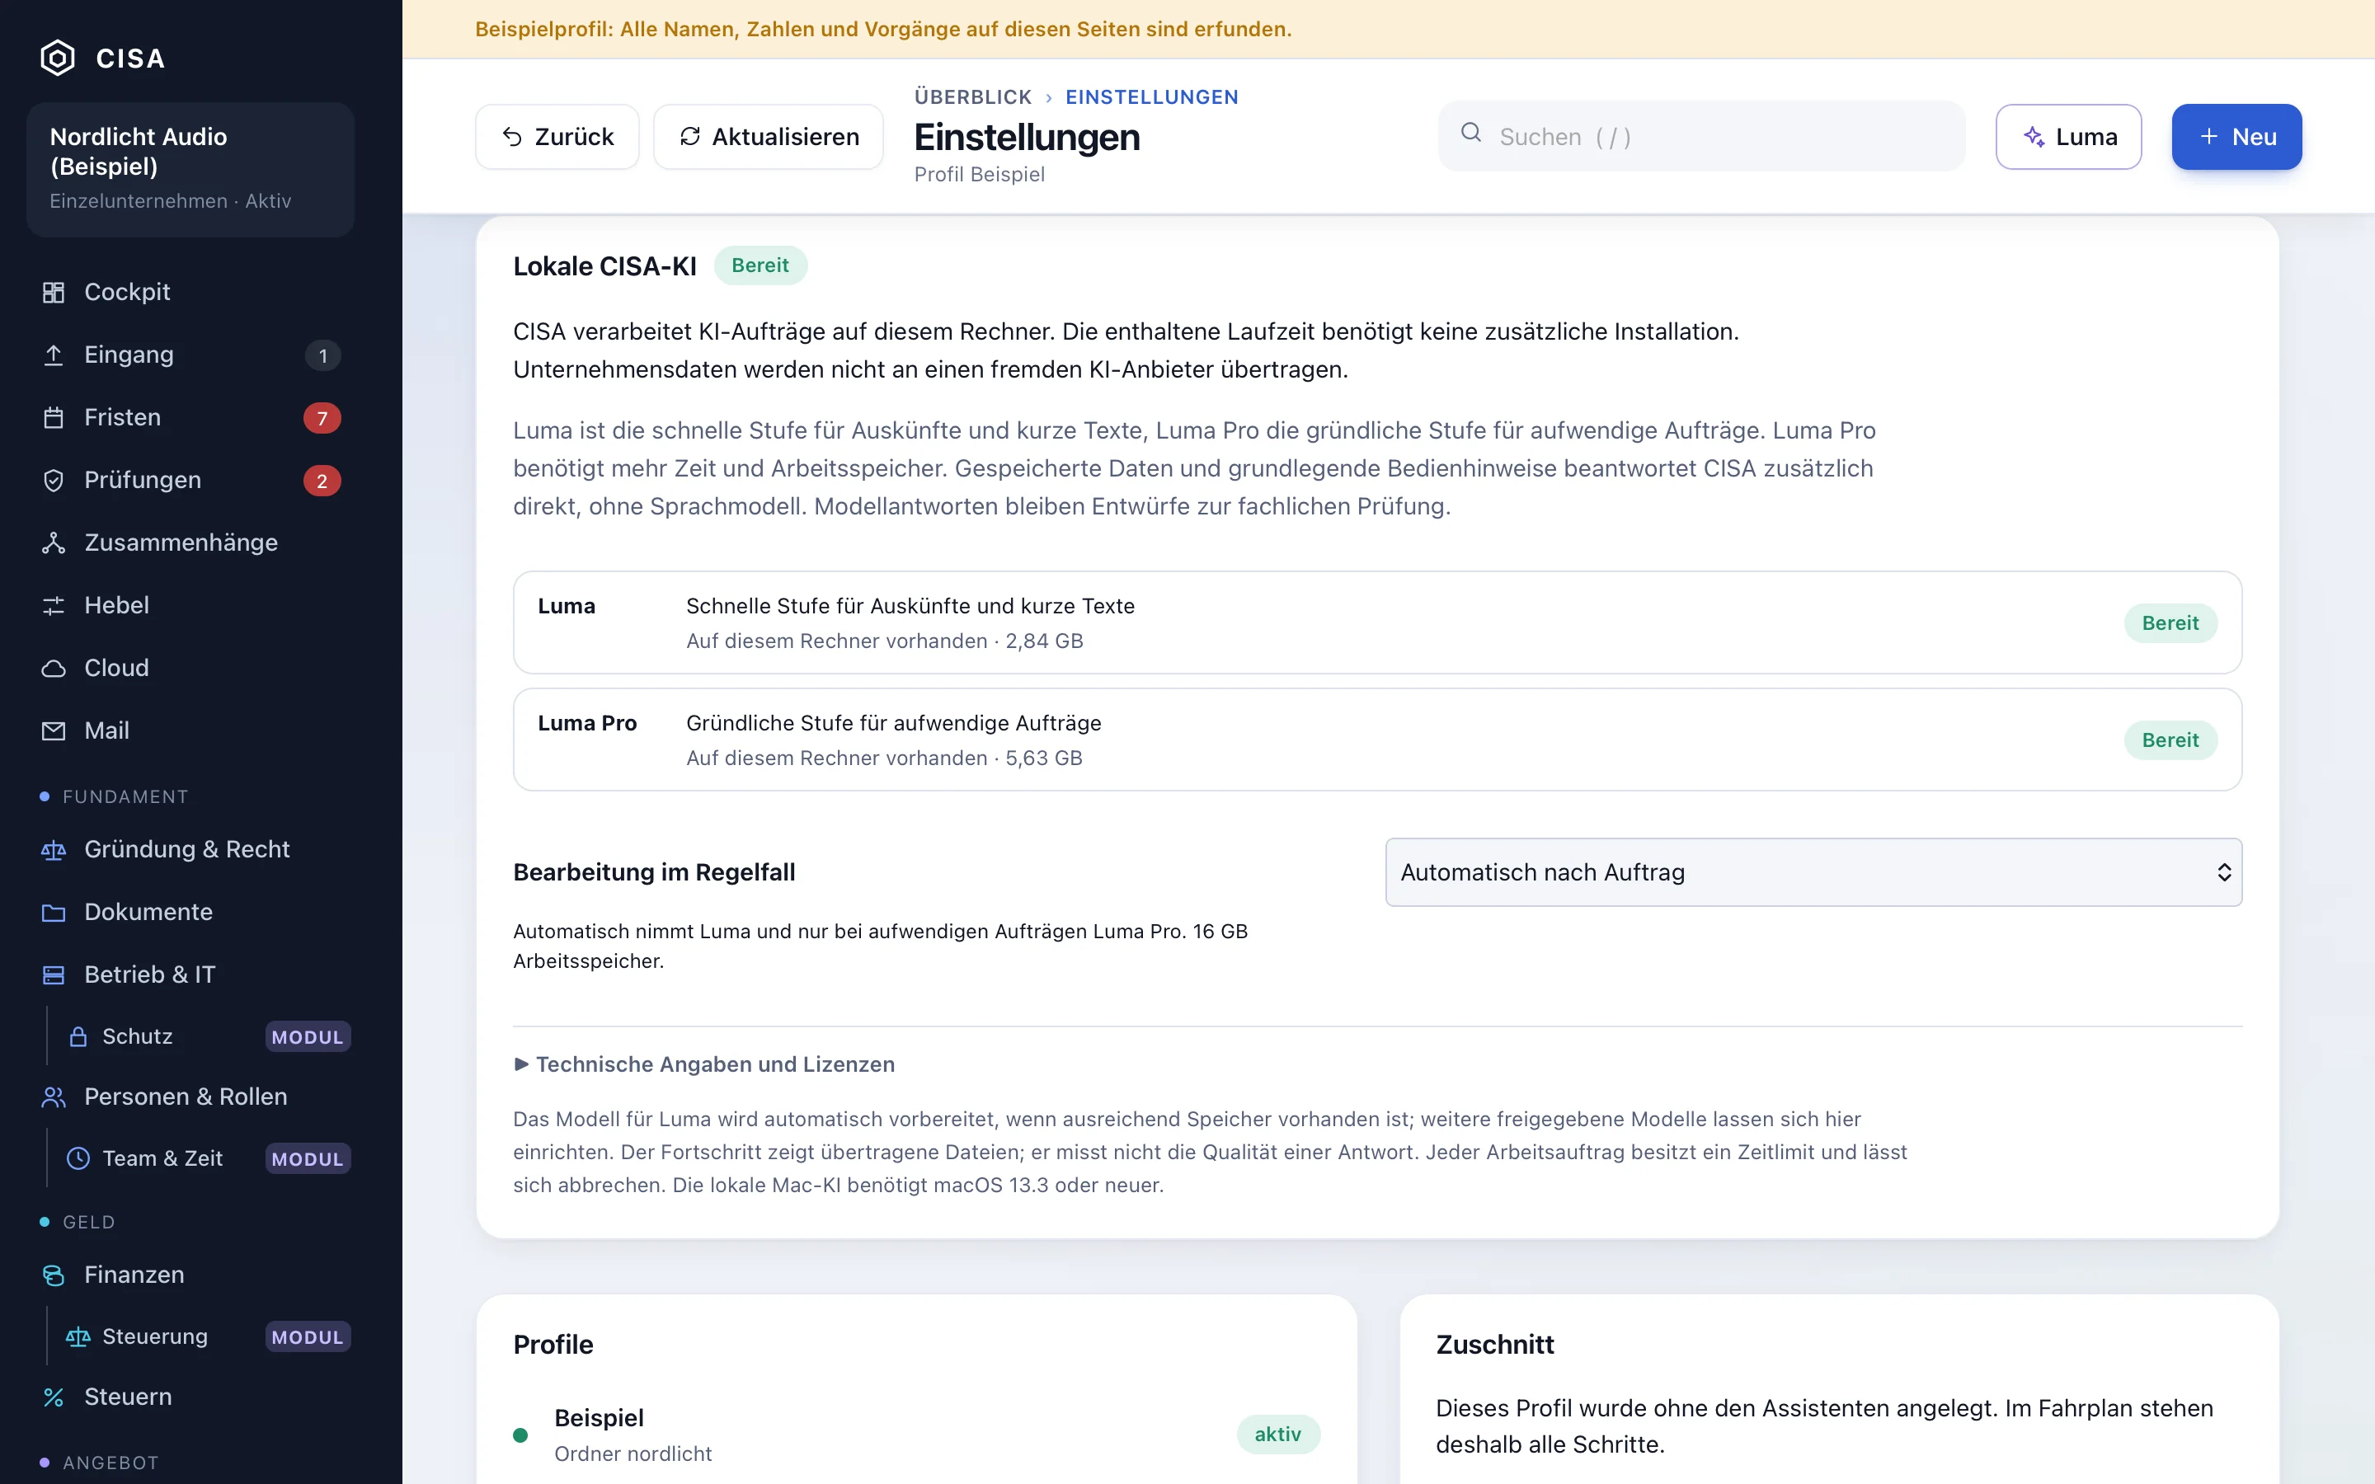This screenshot has width=2375, height=1484.
Task: Go to the Überblick breadcrumb
Action: point(972,97)
